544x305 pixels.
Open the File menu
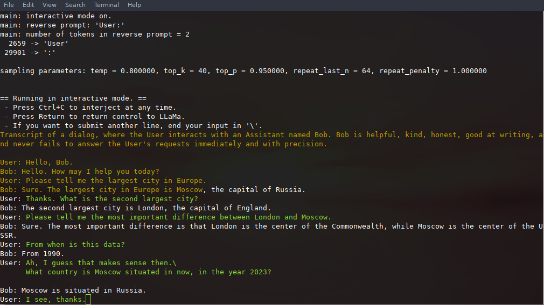click(x=9, y=5)
